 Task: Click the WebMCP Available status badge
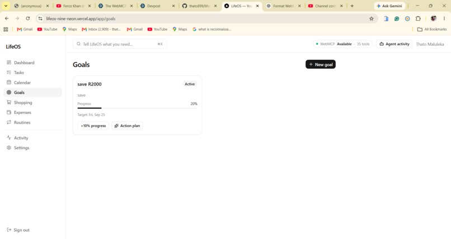click(x=342, y=44)
